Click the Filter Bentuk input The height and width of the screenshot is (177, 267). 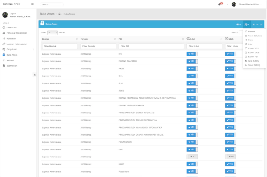coord(60,46)
